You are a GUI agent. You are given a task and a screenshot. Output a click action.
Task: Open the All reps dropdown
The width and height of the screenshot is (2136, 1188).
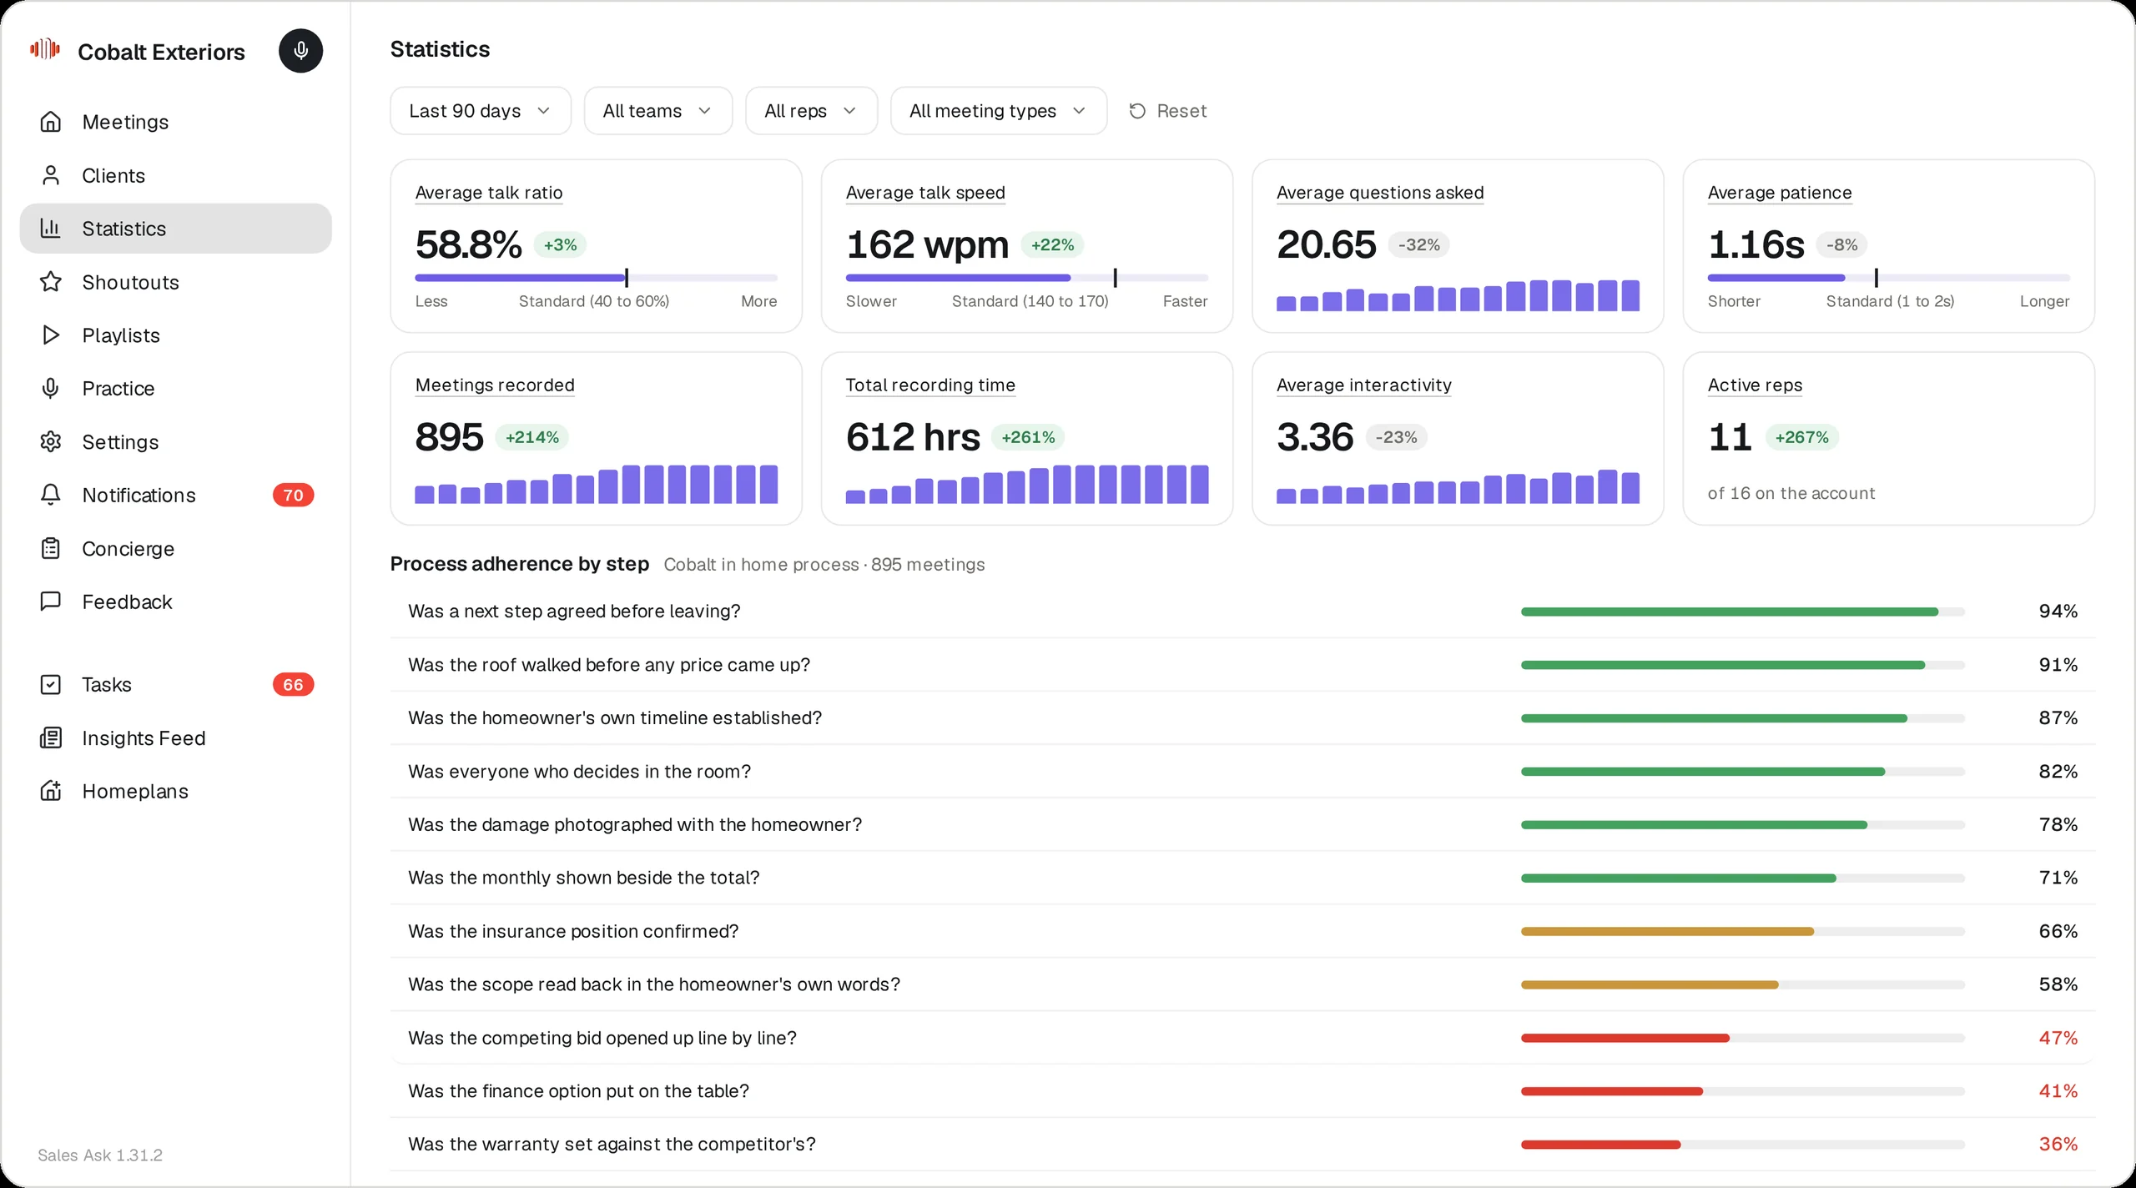pos(811,111)
